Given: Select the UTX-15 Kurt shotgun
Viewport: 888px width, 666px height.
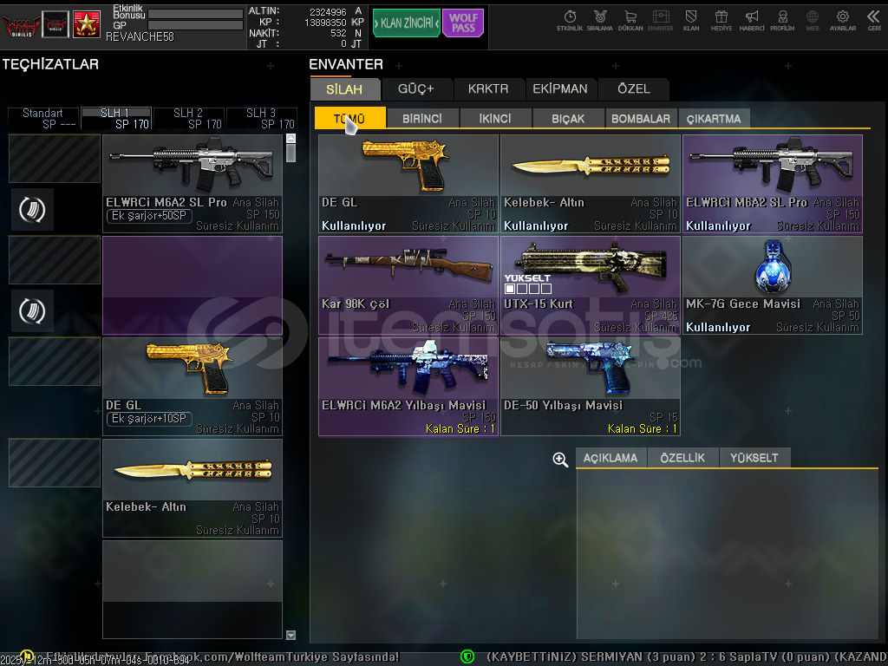Looking at the screenshot, I should pyautogui.click(x=590, y=284).
